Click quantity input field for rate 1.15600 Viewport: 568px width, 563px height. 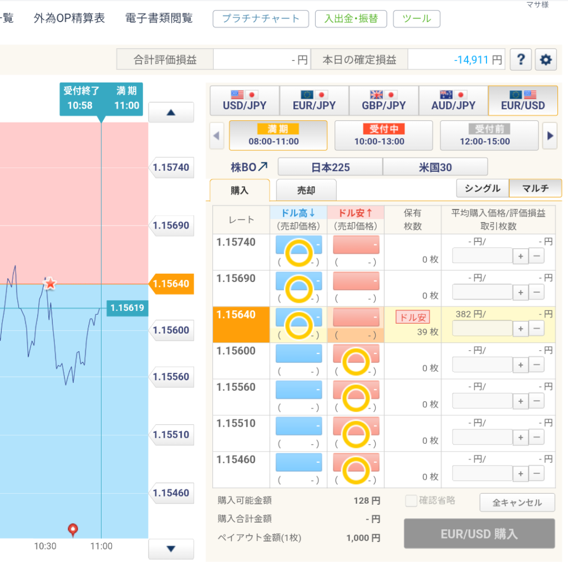click(x=482, y=365)
